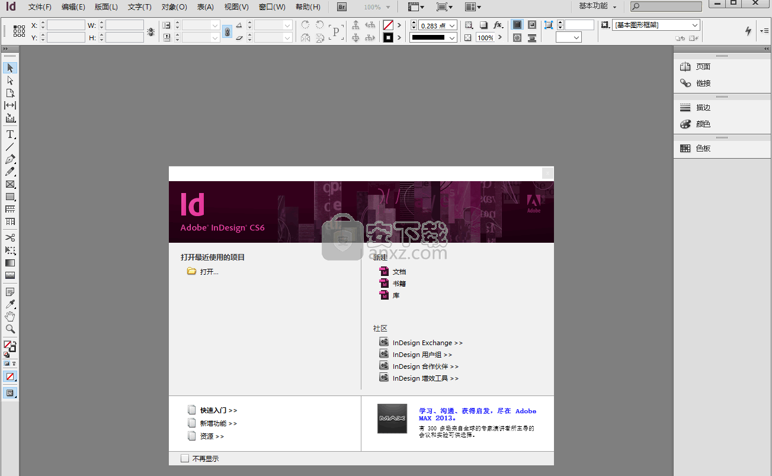The image size is (772, 476).
Task: Open the 窗口(W) menu
Action: pyautogui.click(x=272, y=7)
